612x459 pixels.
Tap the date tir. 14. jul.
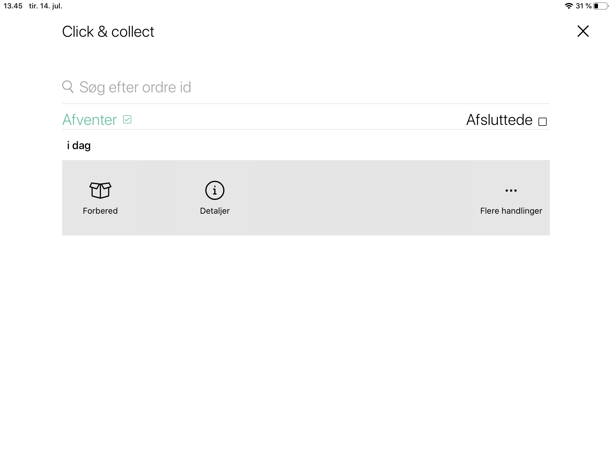[46, 6]
